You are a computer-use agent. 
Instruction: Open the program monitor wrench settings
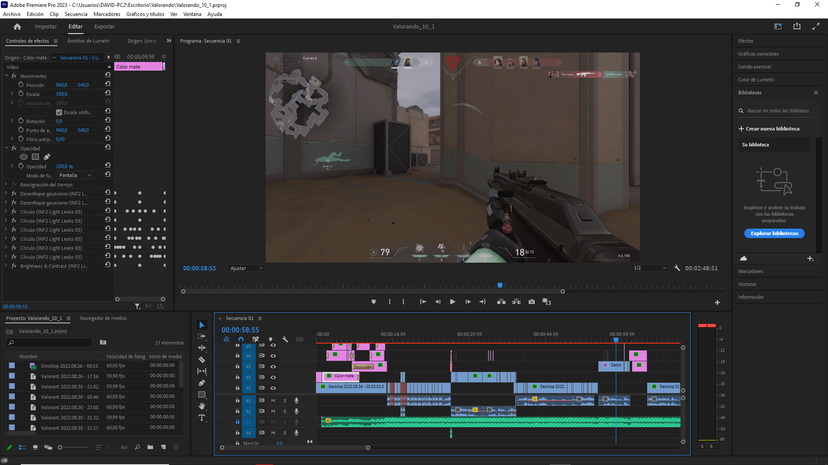coord(677,268)
